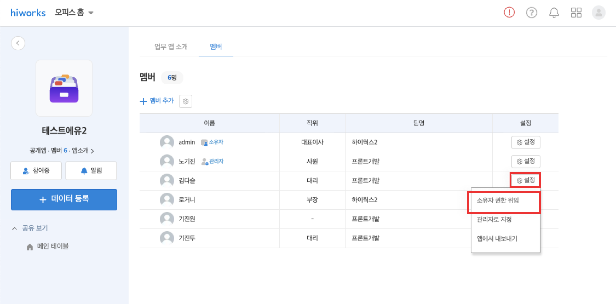Open the notifications bell icon

554,13
